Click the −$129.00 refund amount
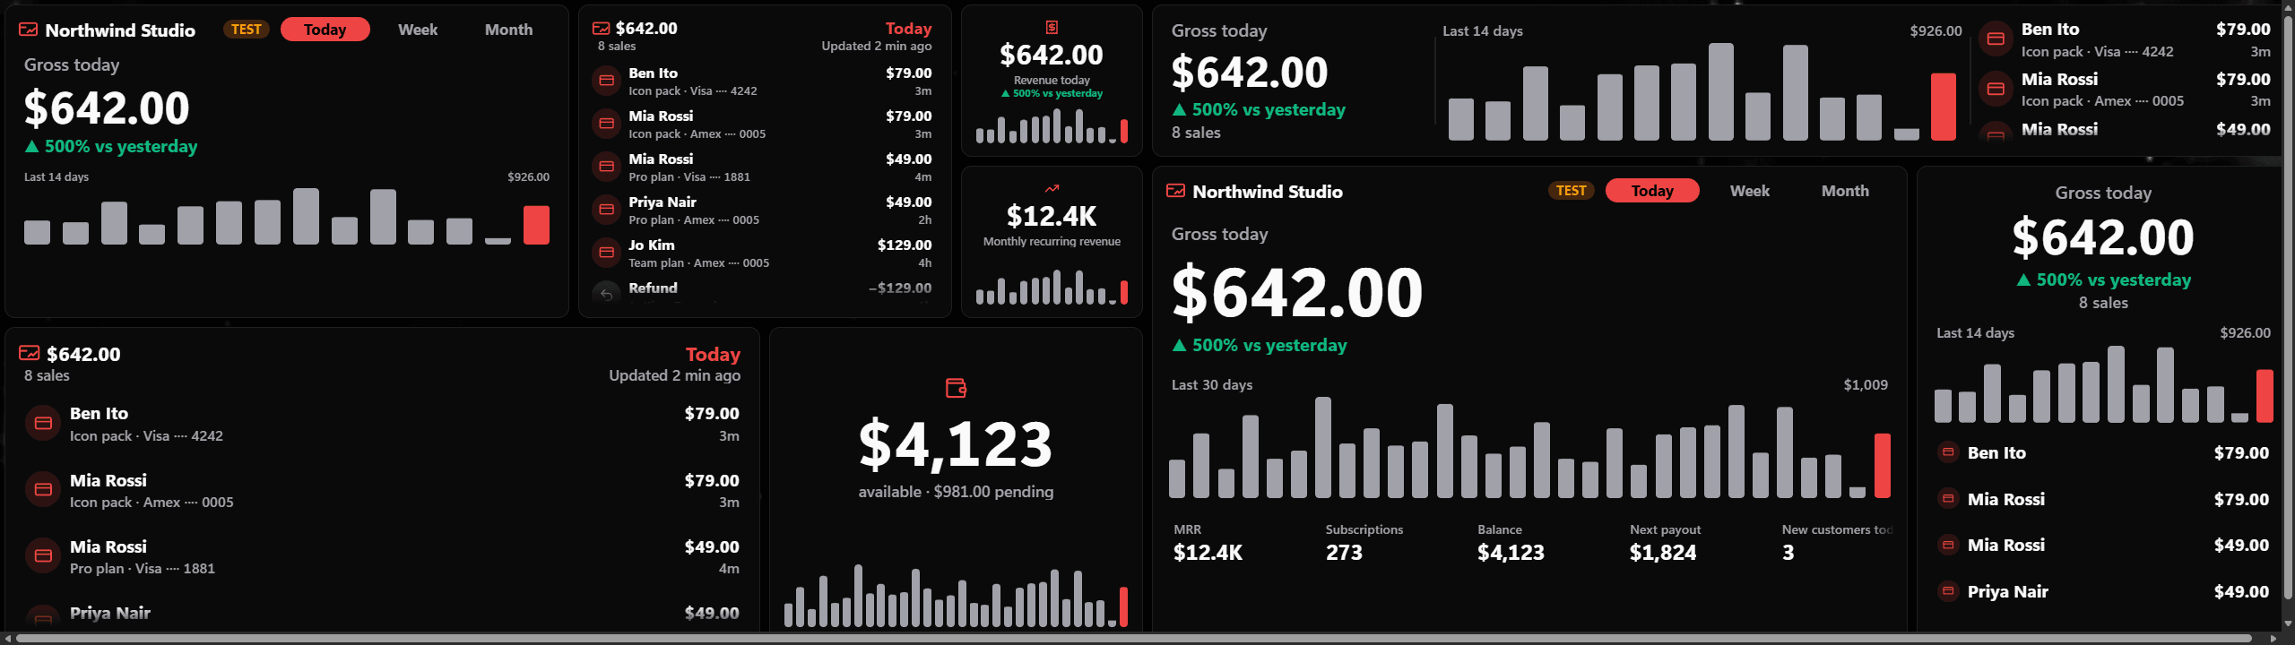The width and height of the screenshot is (2295, 645). click(x=900, y=288)
